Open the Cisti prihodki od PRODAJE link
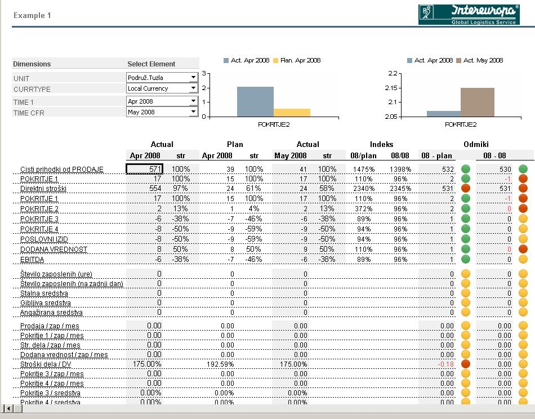 tap(62, 170)
